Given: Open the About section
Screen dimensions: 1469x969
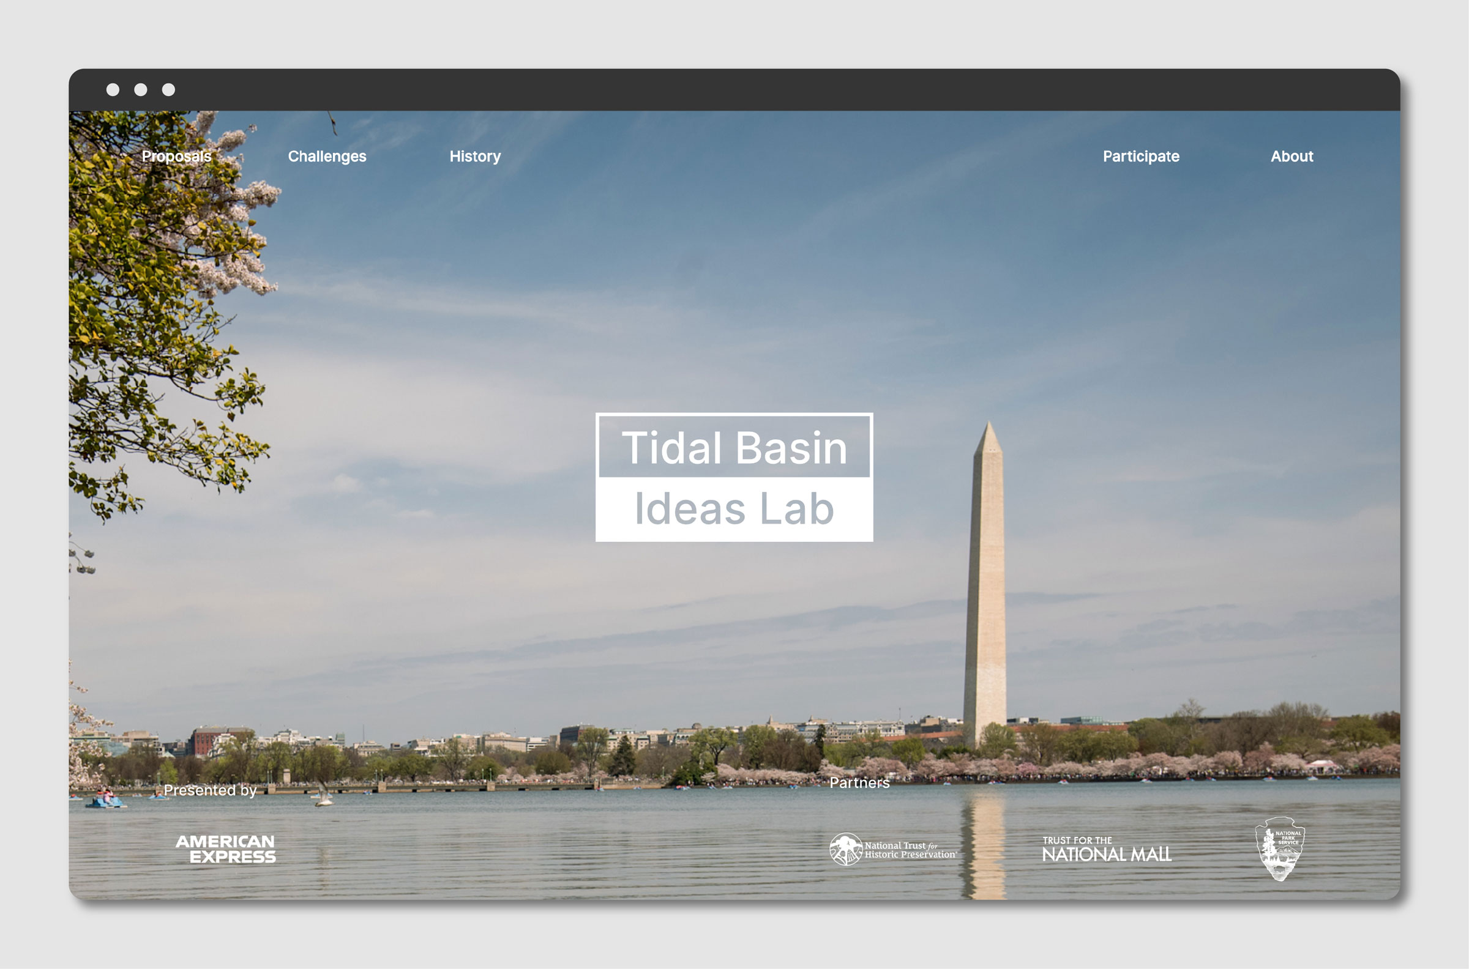Looking at the screenshot, I should pos(1291,155).
